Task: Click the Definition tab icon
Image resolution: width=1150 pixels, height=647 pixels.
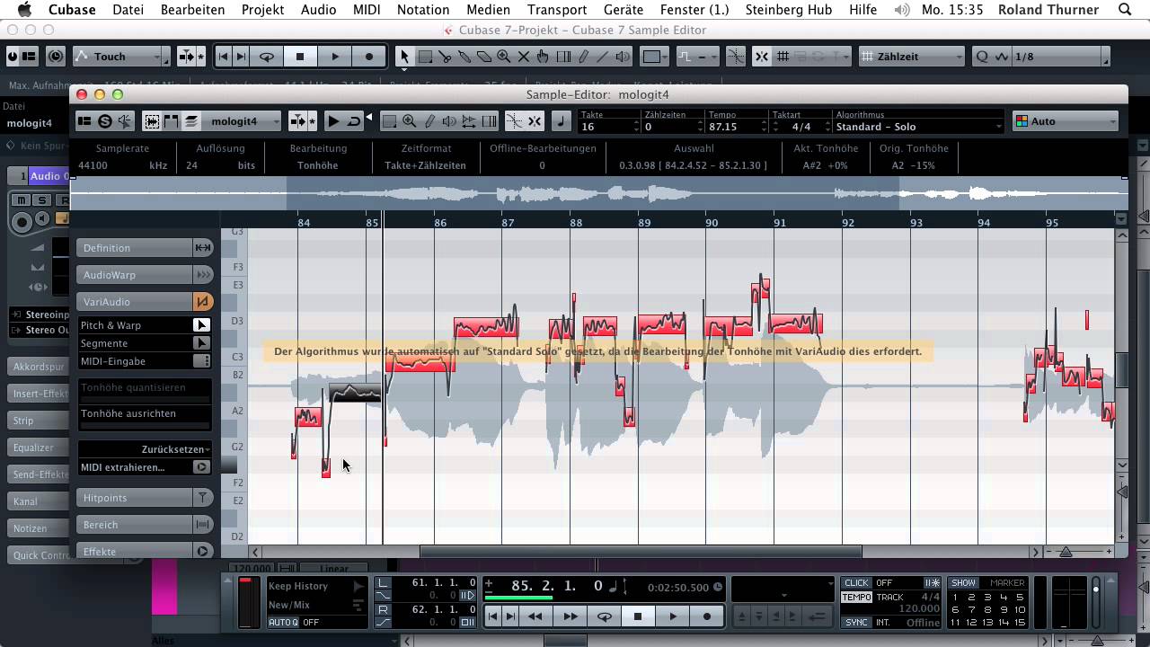Action: click(x=203, y=248)
